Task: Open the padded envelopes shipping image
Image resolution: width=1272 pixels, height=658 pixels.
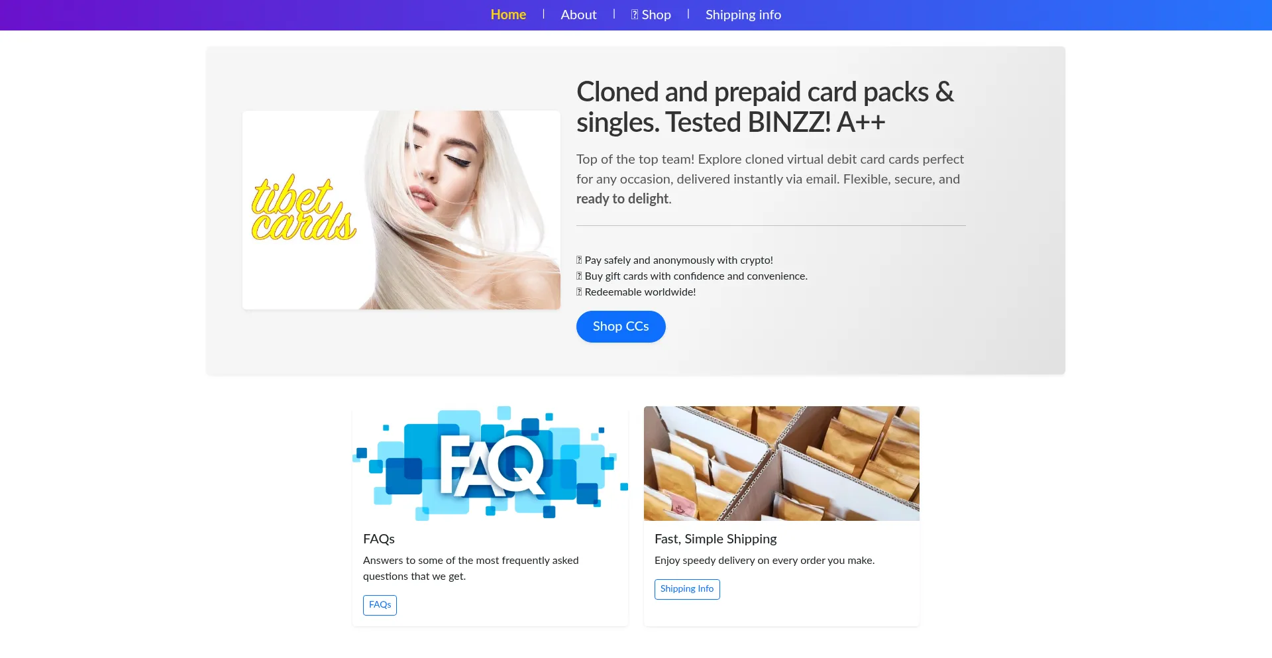Action: (782, 463)
